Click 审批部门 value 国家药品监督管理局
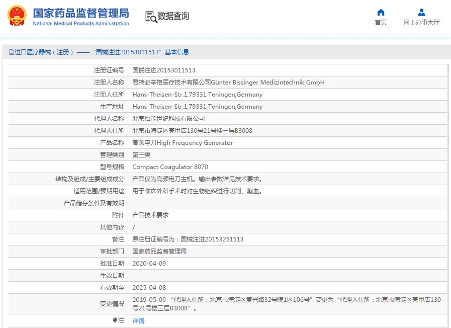This screenshot has height=328, width=451. [159, 252]
